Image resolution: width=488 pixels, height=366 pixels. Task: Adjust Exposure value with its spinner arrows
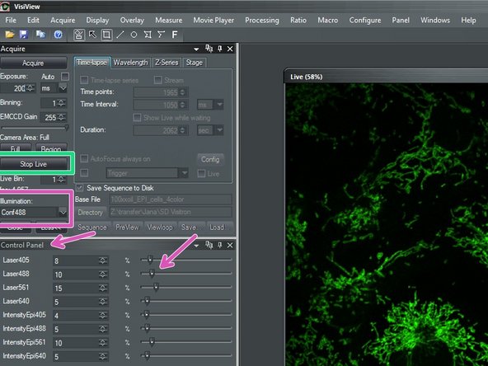click(x=30, y=88)
